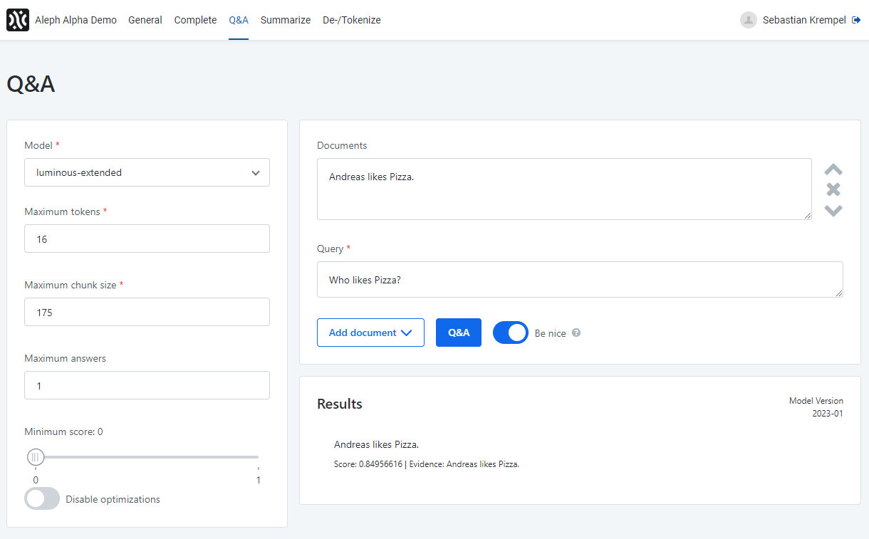Move document down with the down chevron
Image resolution: width=869 pixels, height=539 pixels.
[x=833, y=210]
